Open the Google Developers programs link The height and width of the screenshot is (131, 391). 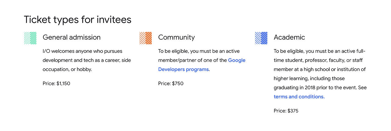coord(202,65)
